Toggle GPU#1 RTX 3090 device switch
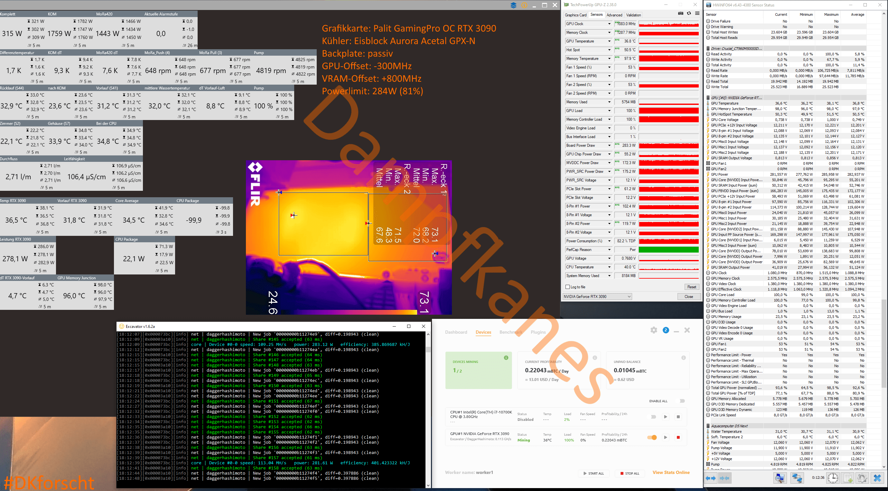 click(x=652, y=437)
